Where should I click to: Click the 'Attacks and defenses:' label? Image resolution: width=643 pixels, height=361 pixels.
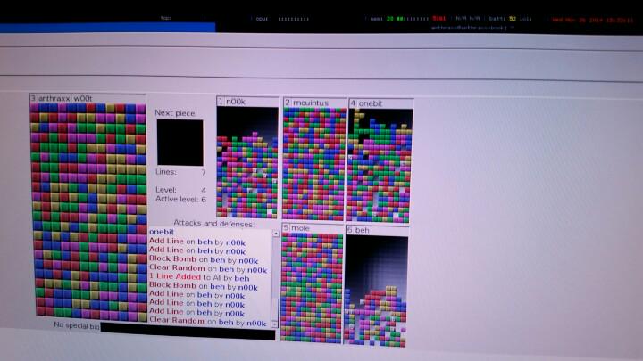(213, 224)
